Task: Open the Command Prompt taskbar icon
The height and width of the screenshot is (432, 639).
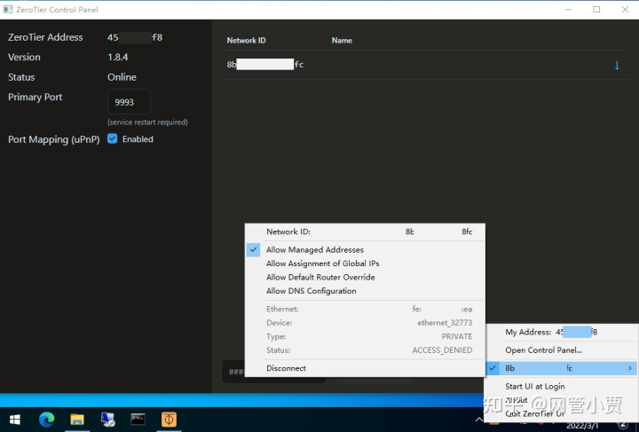Action: tap(138, 420)
